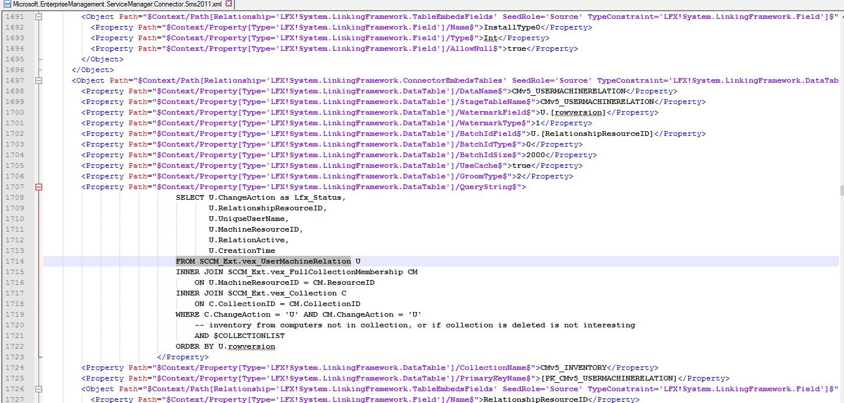The height and width of the screenshot is (403, 844).
Task: Click line number 1708 in the margin
Action: pos(14,197)
